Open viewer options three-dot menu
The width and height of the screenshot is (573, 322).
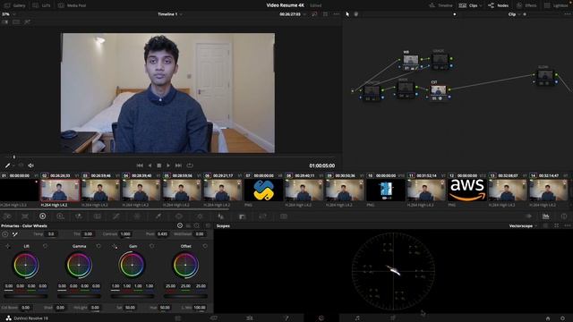click(x=337, y=14)
